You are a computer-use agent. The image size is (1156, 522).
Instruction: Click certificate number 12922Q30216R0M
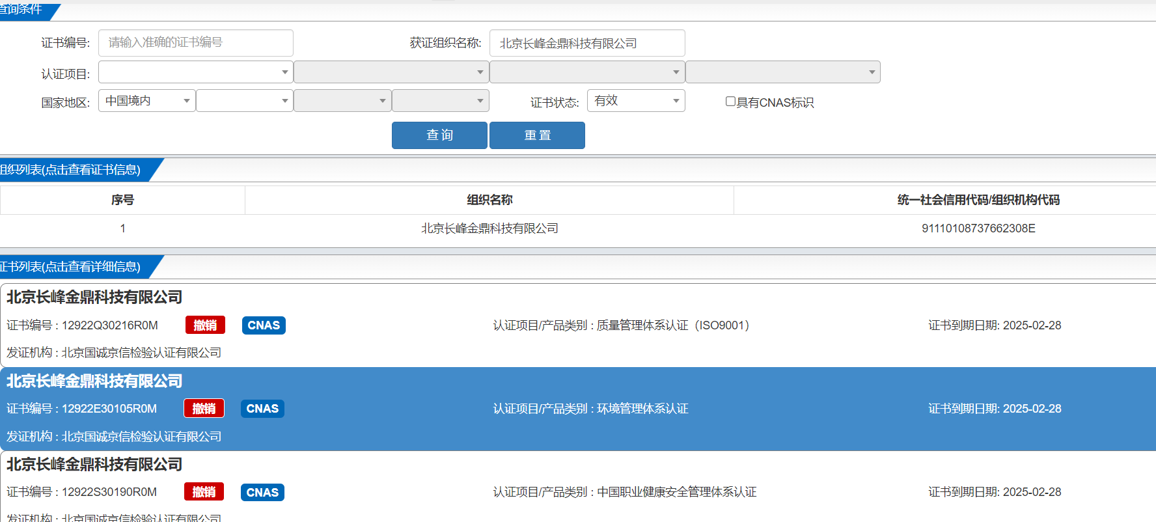109,325
